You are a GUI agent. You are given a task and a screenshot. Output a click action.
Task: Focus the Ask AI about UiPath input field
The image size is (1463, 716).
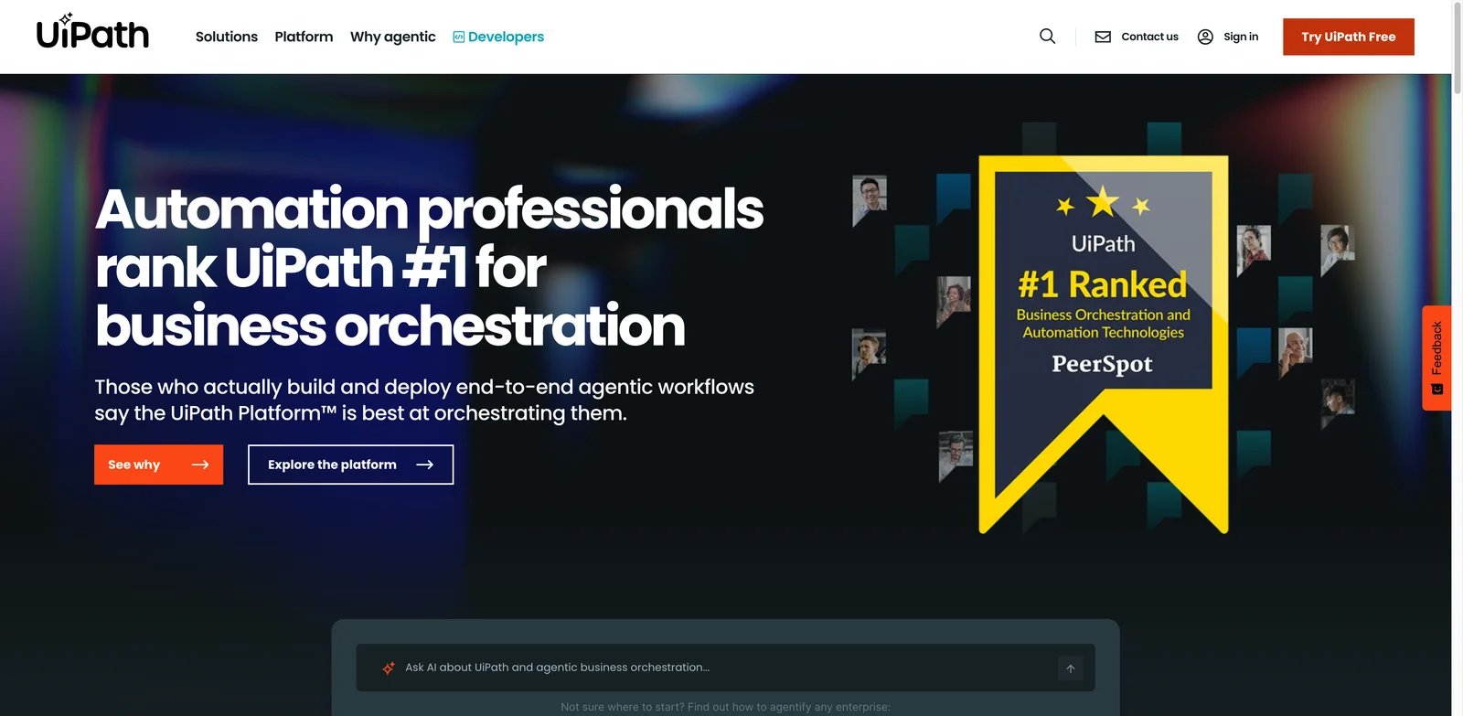[725, 668]
